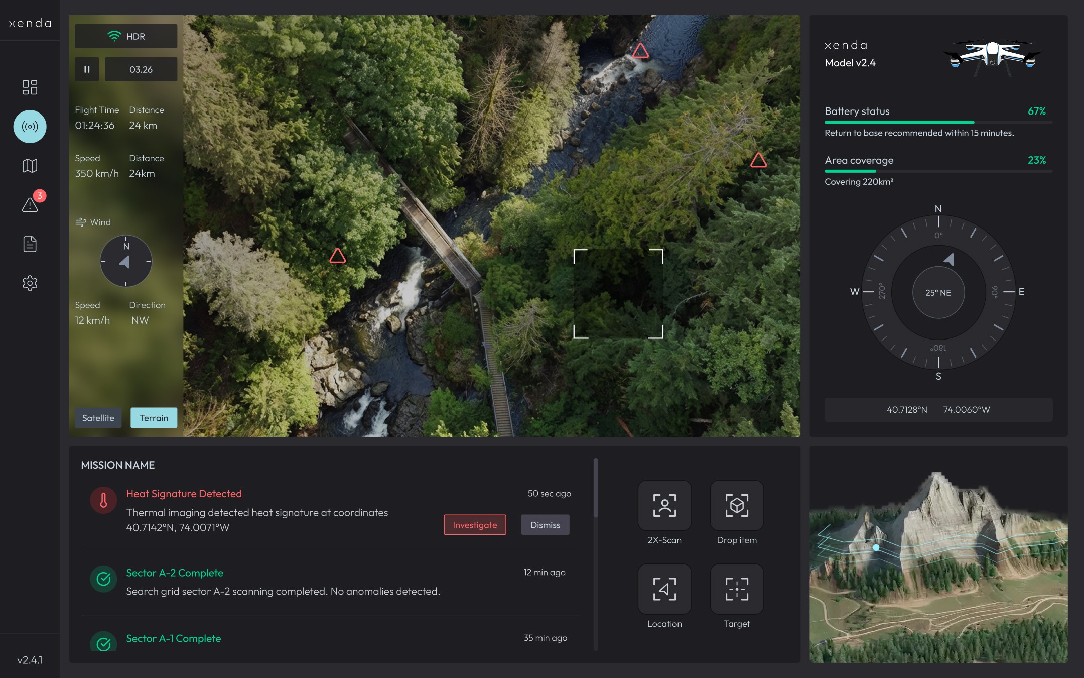Open alerts icon with 3 badge
This screenshot has width=1084, height=678.
[30, 205]
